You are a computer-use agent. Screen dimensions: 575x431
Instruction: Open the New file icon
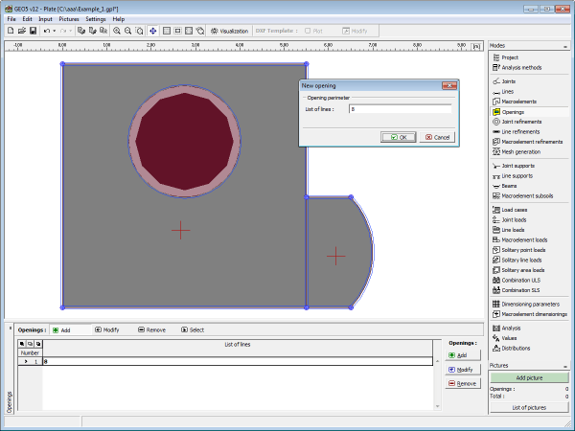coord(10,31)
